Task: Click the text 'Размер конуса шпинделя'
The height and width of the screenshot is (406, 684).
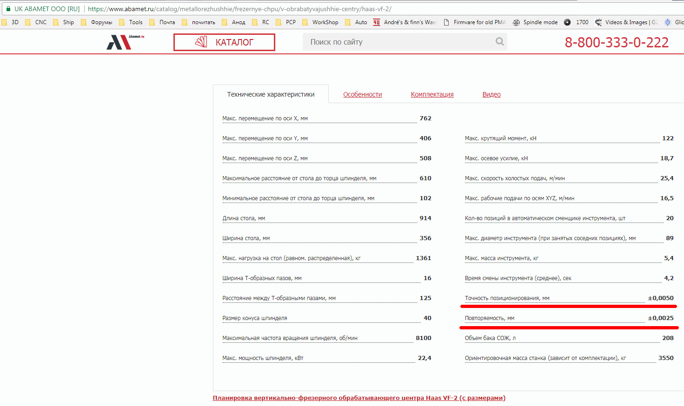Action: [x=255, y=318]
